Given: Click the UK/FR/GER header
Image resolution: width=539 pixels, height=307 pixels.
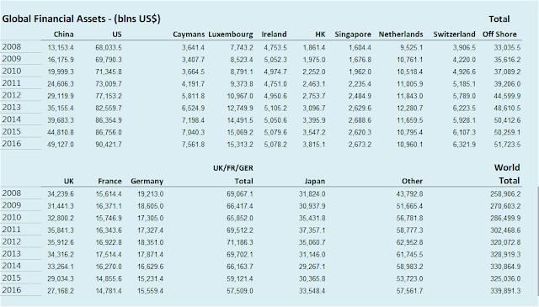Looking at the screenshot, I should (233, 168).
